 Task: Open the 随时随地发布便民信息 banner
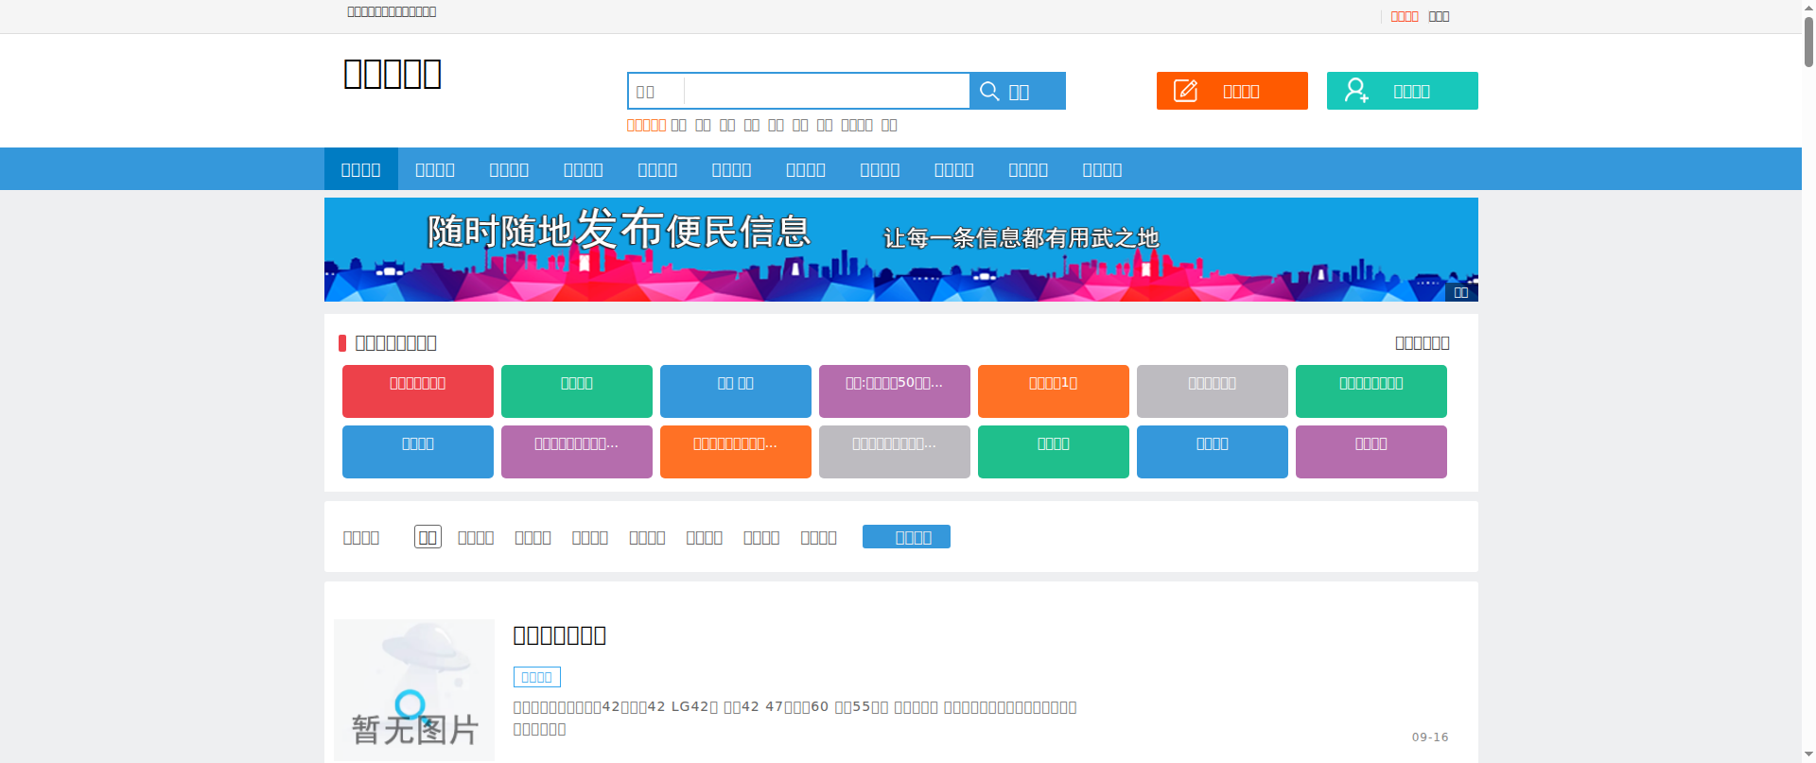(901, 250)
